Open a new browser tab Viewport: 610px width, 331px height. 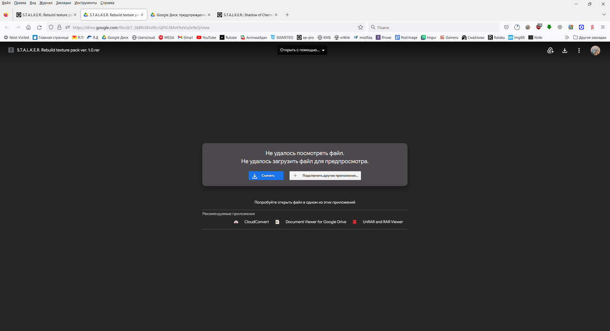click(287, 15)
